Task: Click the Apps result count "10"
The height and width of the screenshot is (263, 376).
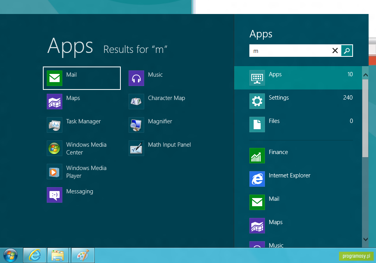Action: point(350,74)
